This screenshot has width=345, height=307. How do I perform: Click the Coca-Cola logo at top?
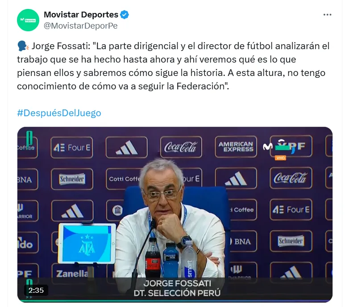(181, 147)
